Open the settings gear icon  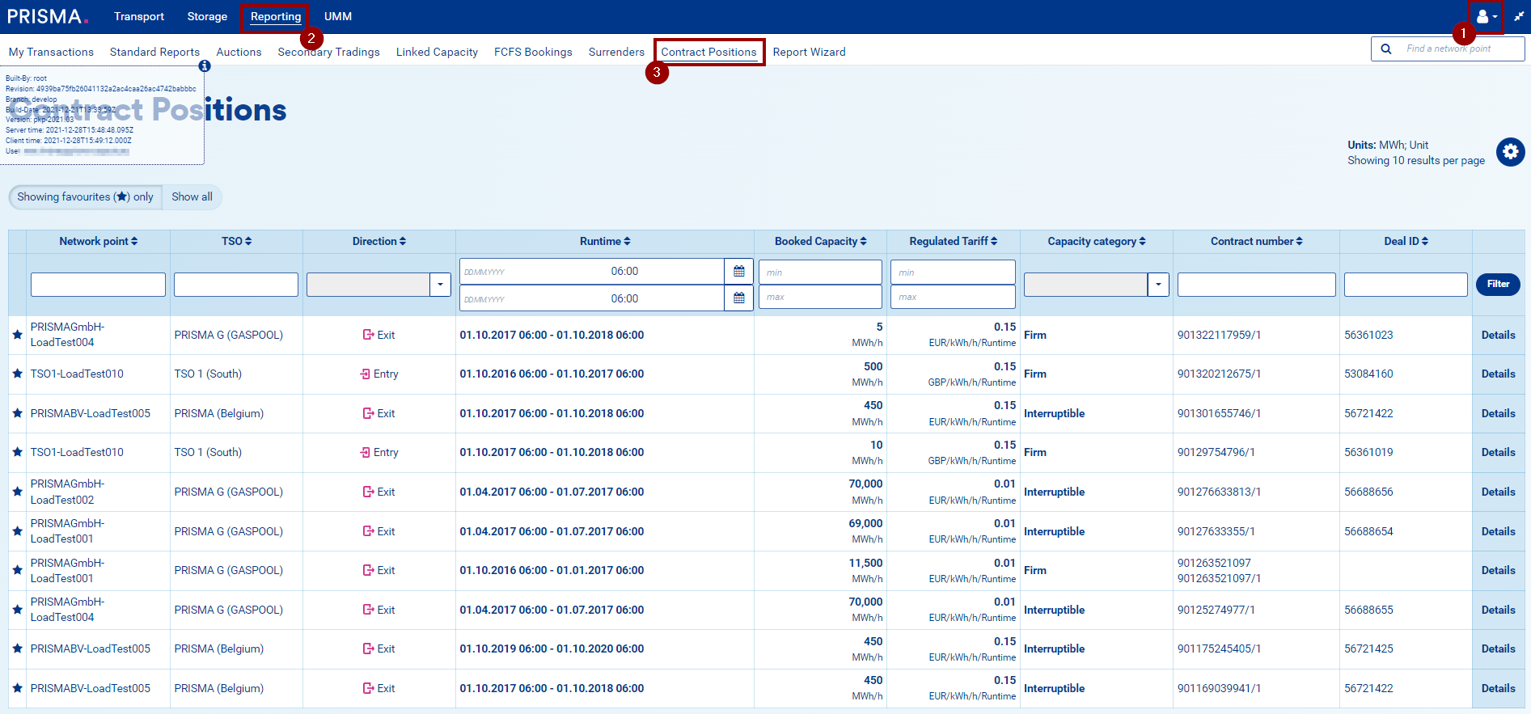tap(1510, 152)
